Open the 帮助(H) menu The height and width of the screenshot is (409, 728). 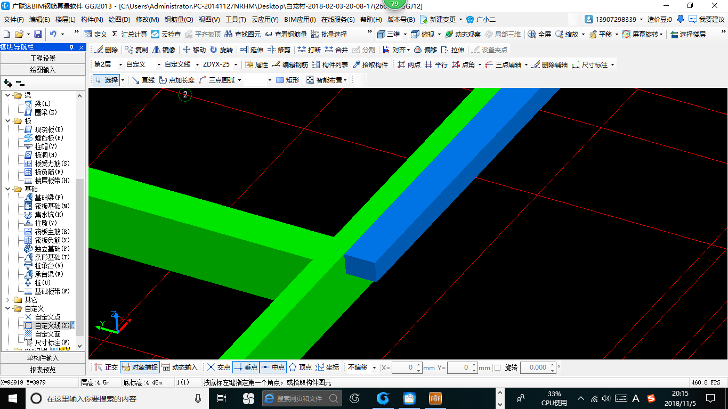click(371, 20)
